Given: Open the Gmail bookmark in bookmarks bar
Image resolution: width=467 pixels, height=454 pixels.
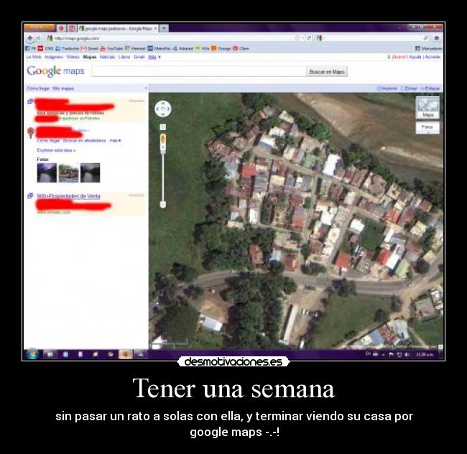Looking at the screenshot, I should [90, 48].
